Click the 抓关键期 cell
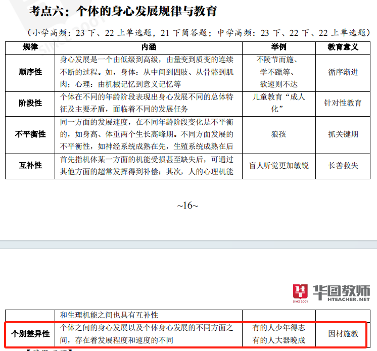The height and width of the screenshot is (351, 377). (343, 134)
